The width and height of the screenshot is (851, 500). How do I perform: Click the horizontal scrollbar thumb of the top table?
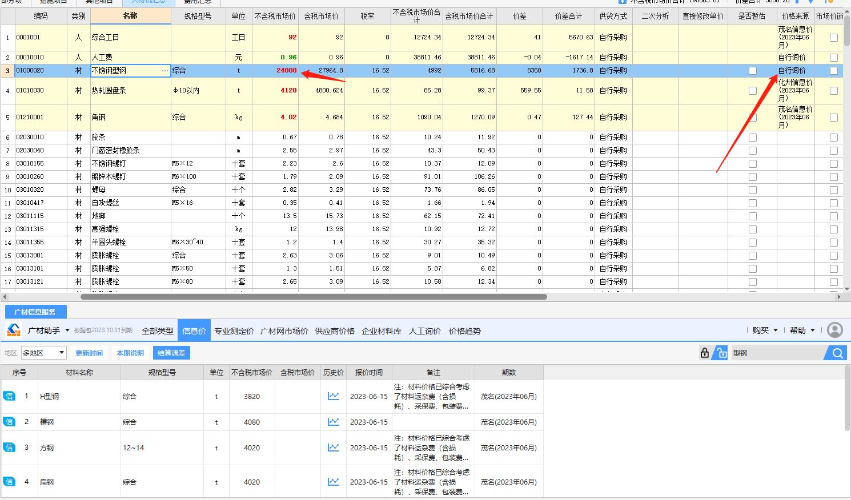[x=314, y=297]
